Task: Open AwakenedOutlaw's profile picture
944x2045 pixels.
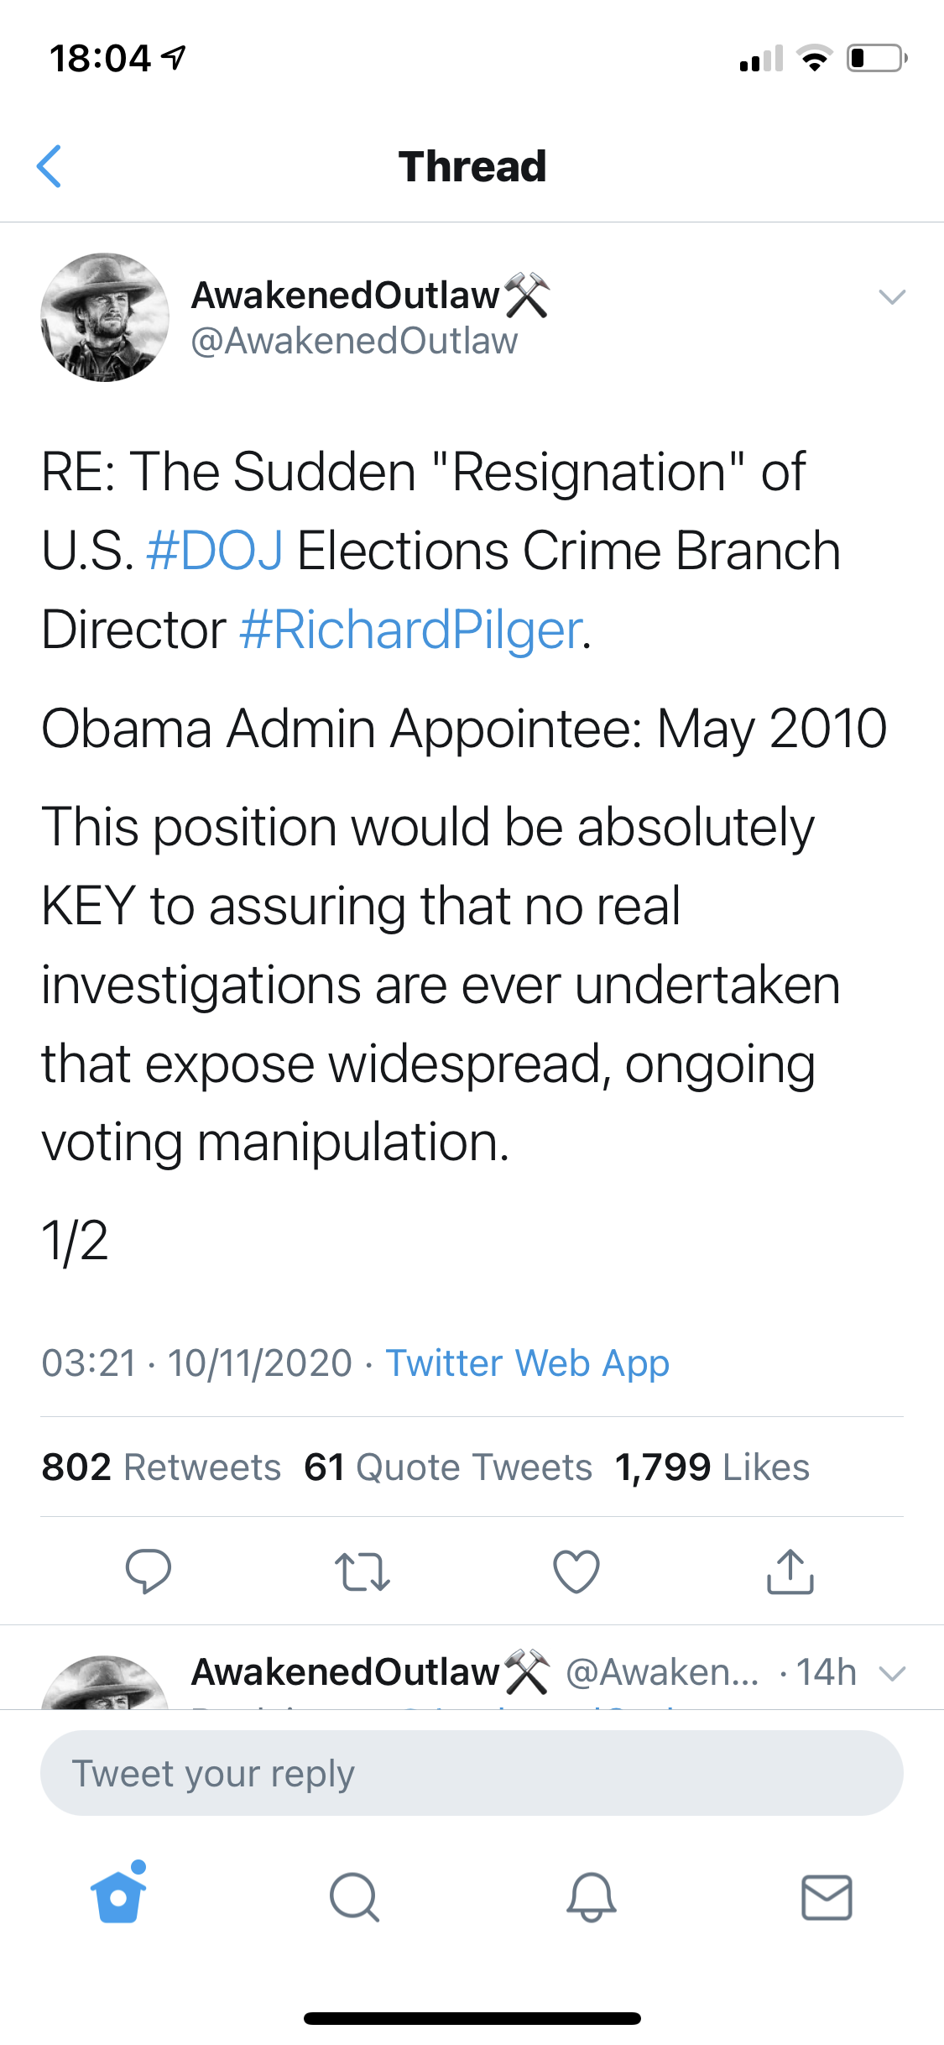Action: (x=105, y=317)
